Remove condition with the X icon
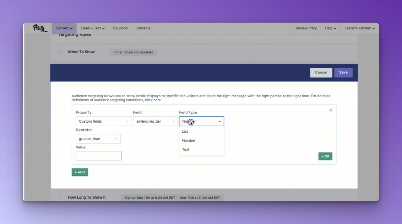The image size is (402, 224). pyautogui.click(x=331, y=110)
